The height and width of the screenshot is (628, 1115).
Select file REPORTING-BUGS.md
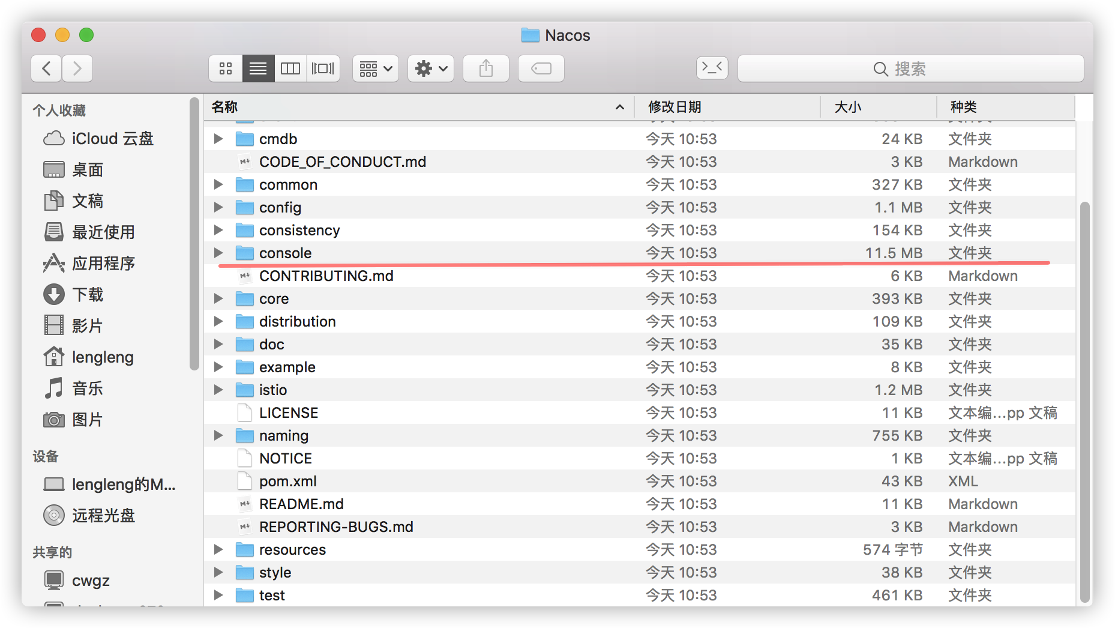click(x=640, y=527)
